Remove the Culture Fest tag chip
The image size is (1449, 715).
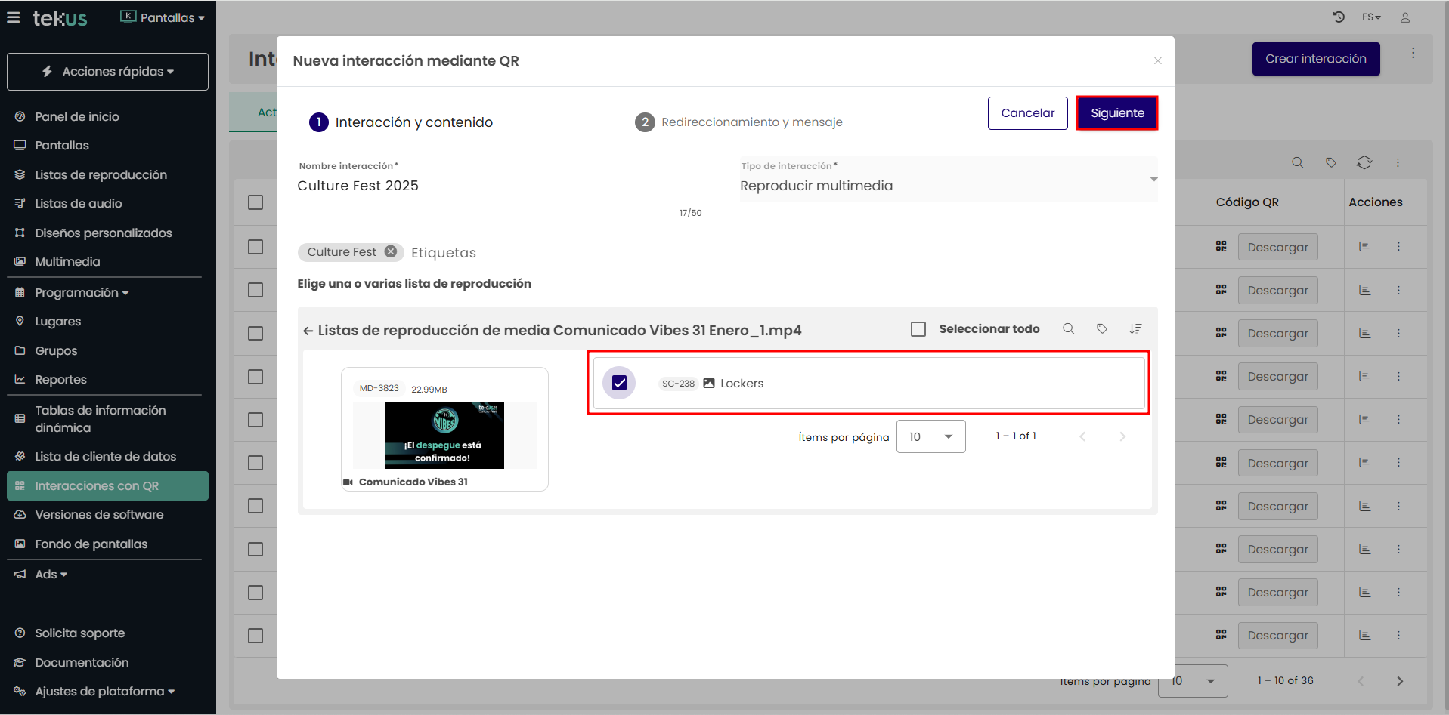pyautogui.click(x=391, y=252)
